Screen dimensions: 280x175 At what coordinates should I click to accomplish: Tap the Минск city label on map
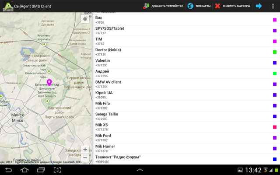point(17,115)
